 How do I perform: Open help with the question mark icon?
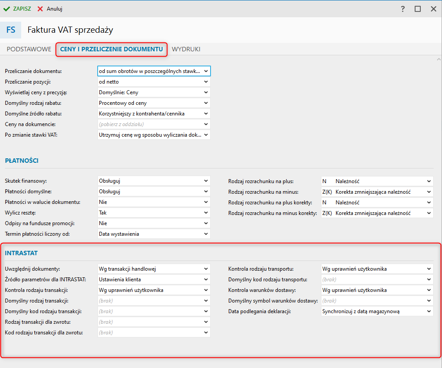tap(403, 9)
